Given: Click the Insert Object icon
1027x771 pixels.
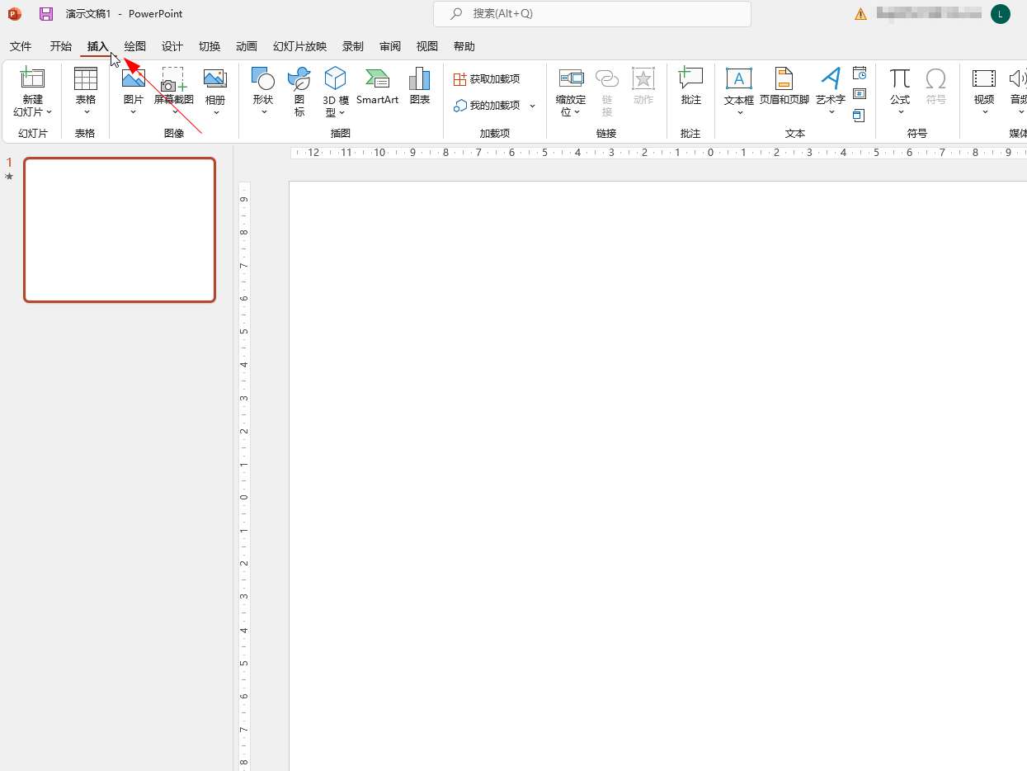Looking at the screenshot, I should click(x=860, y=116).
